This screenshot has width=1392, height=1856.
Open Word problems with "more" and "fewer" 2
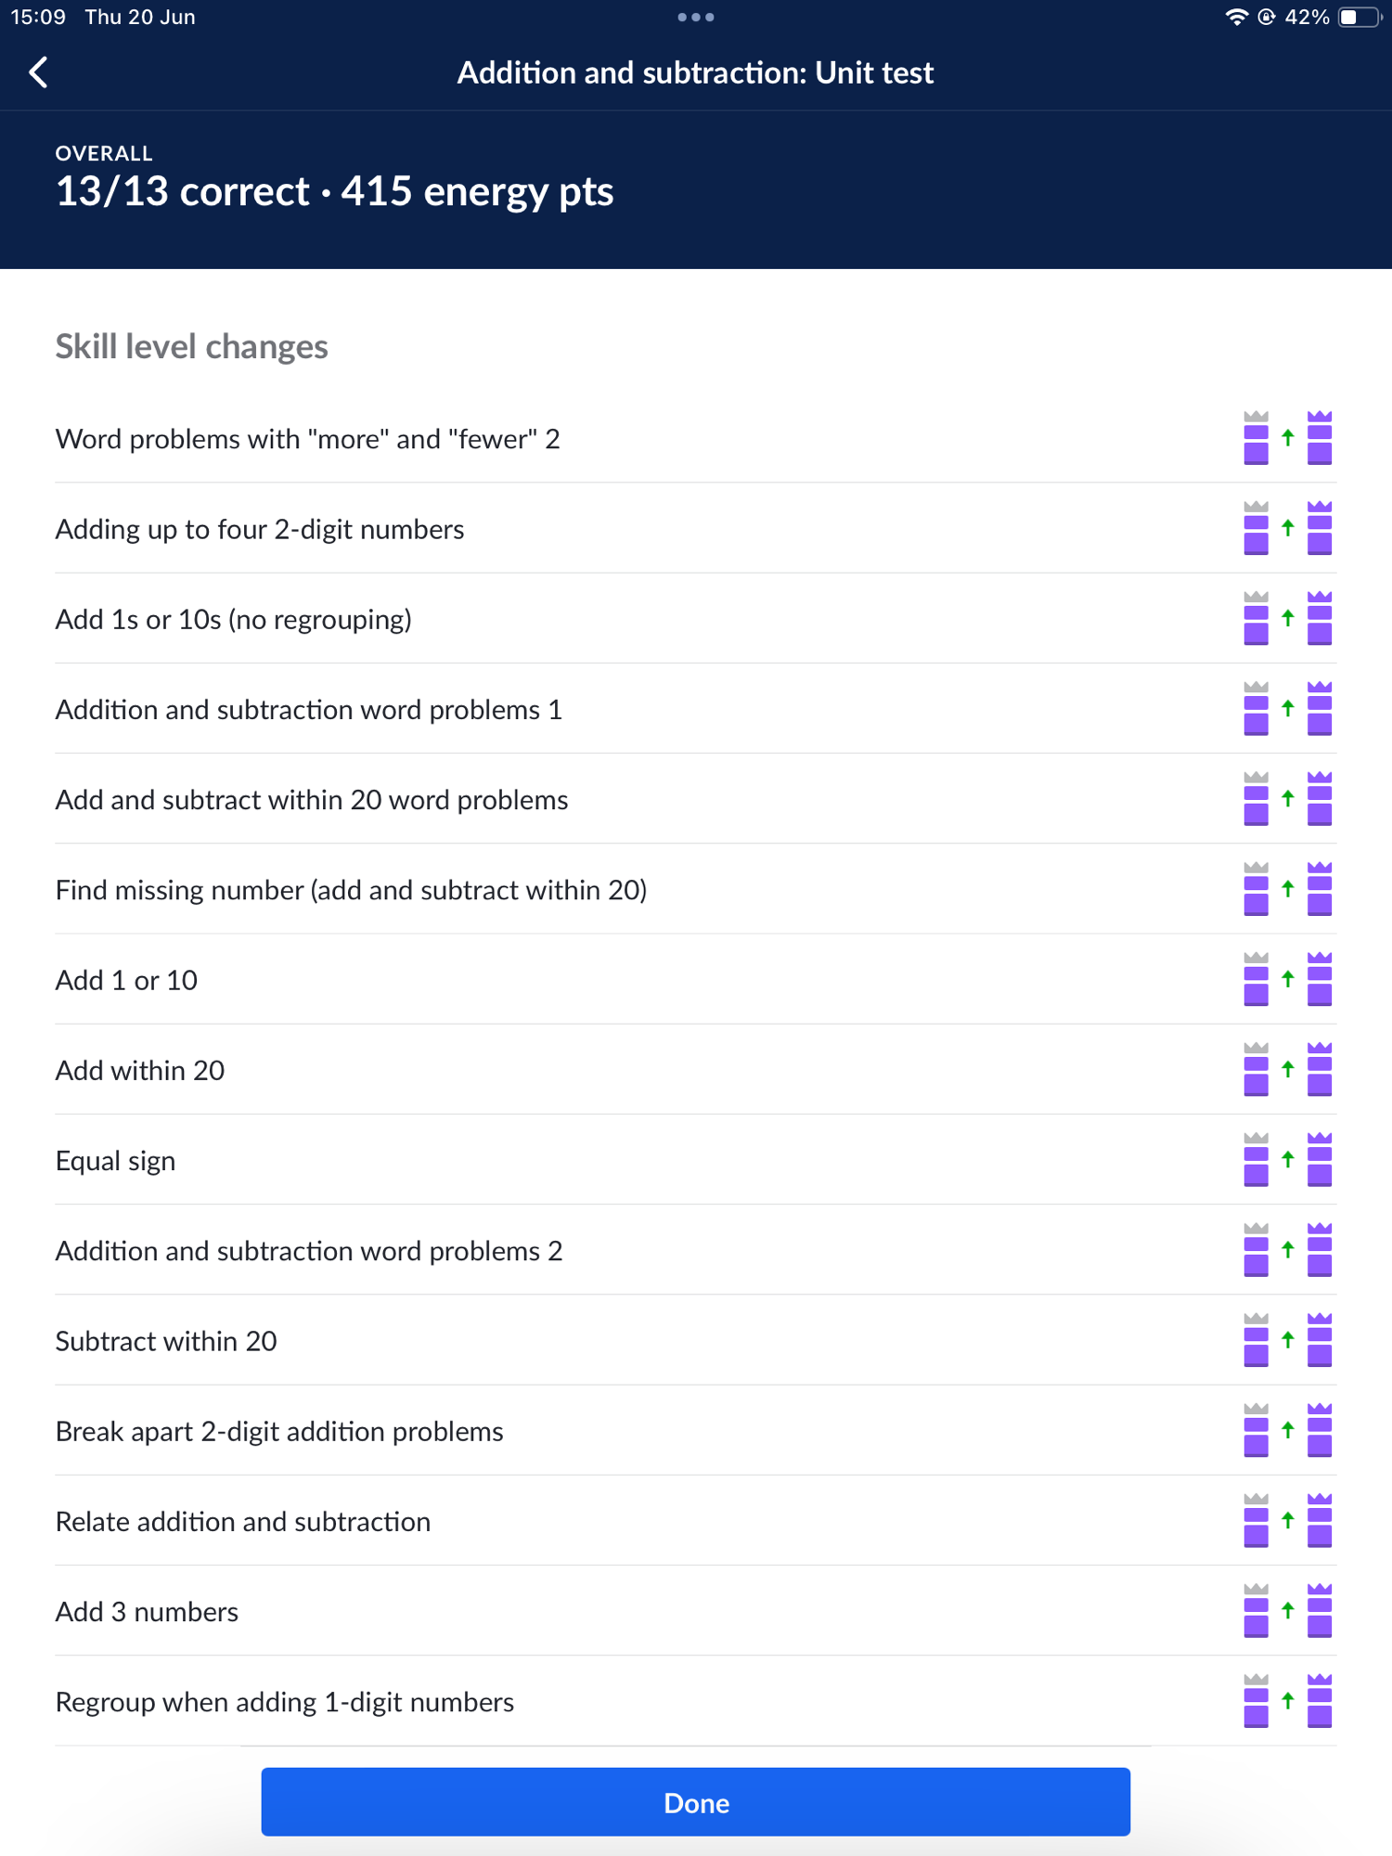tap(307, 439)
